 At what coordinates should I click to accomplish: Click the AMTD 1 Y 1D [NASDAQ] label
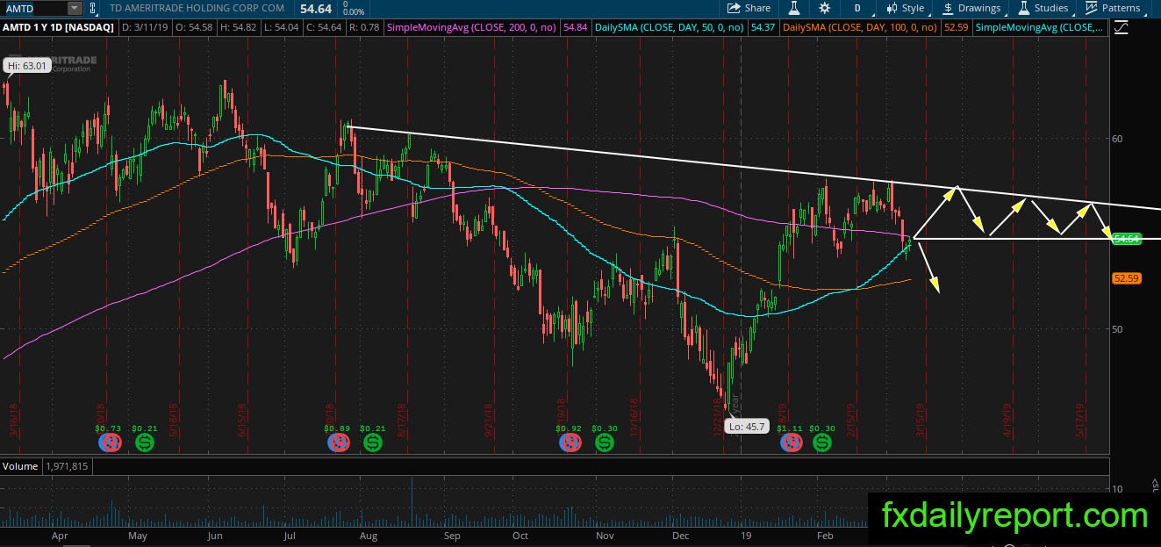pos(56,28)
